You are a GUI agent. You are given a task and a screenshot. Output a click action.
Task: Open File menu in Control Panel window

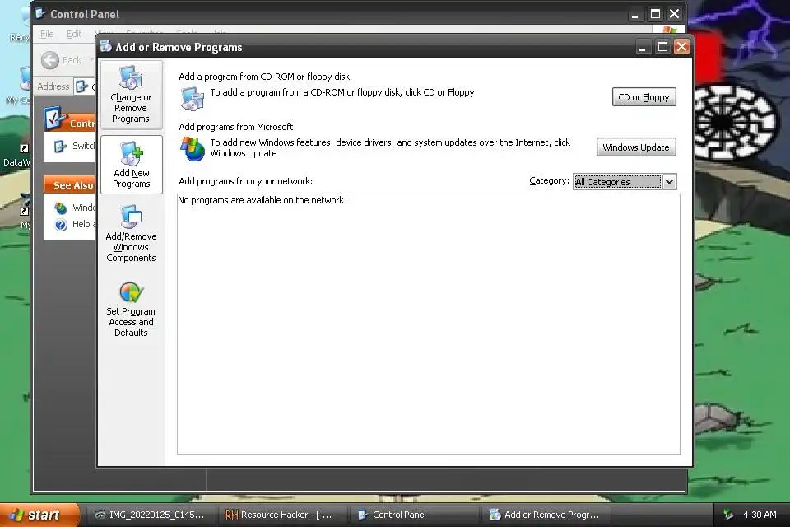47,34
